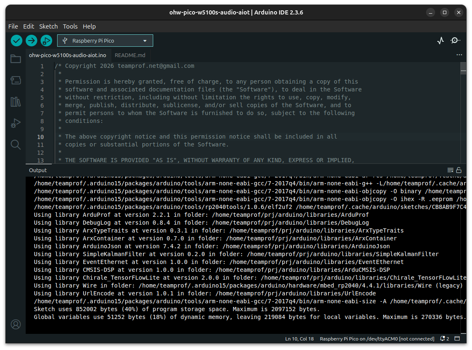This screenshot has height=350, width=472.
Task: Start debugging with the debug button
Action: tap(46, 41)
